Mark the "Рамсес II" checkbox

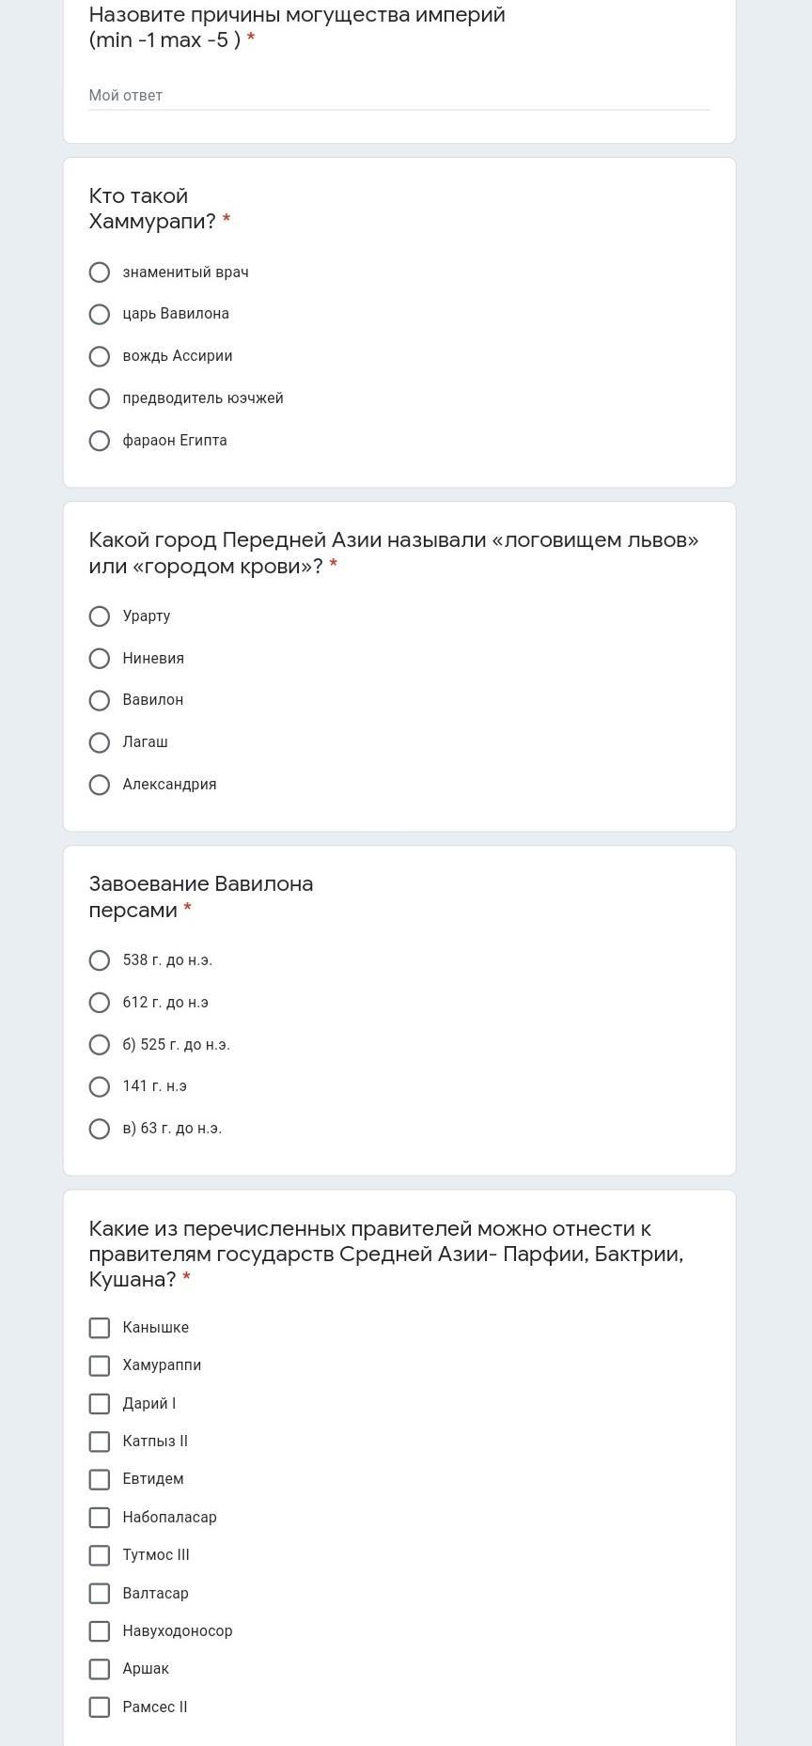click(x=100, y=1707)
